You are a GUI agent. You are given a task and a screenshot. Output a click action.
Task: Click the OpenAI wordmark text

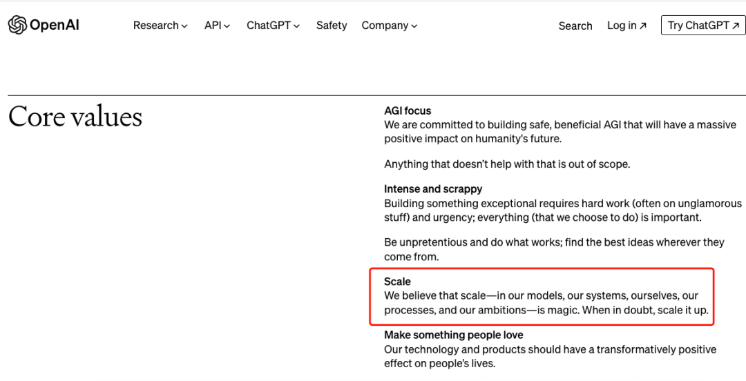click(x=54, y=26)
